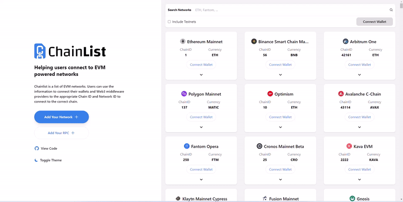Click the Klaytn Mainnet Cypress icon
Image resolution: width=403 pixels, height=202 pixels.
pyautogui.click(x=178, y=198)
